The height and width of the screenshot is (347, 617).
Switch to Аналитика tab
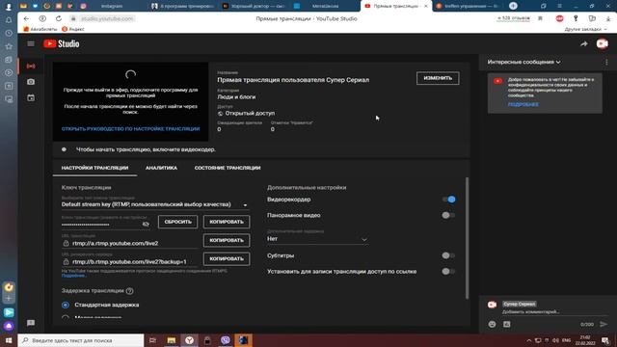[x=161, y=168]
